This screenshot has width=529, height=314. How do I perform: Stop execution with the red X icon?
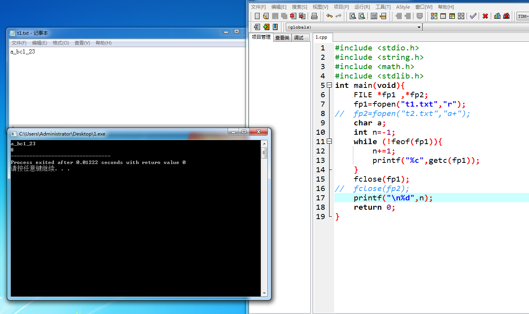(x=485, y=16)
